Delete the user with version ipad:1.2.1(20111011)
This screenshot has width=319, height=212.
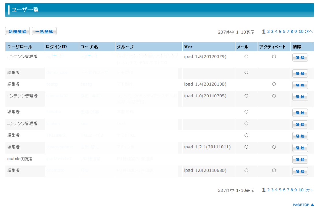pyautogui.click(x=300, y=148)
